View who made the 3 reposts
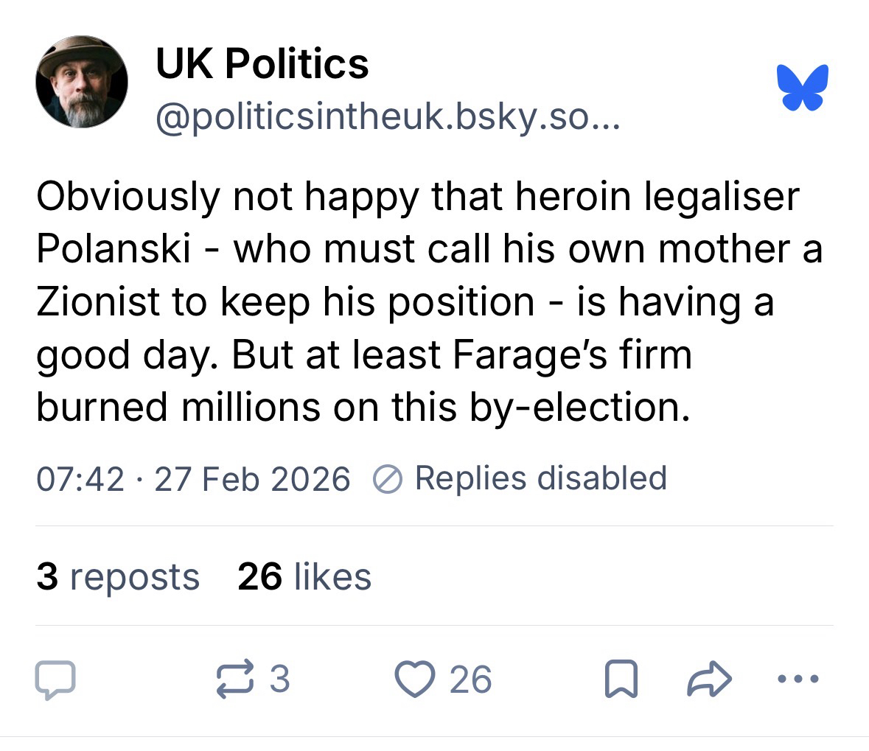This screenshot has width=869, height=751. (x=118, y=576)
